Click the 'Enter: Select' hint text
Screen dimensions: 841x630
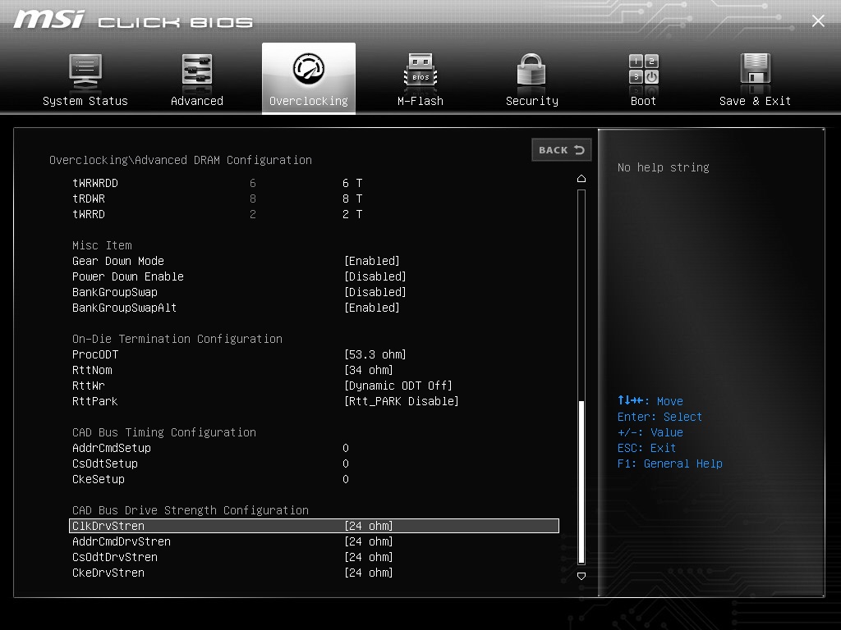click(659, 417)
